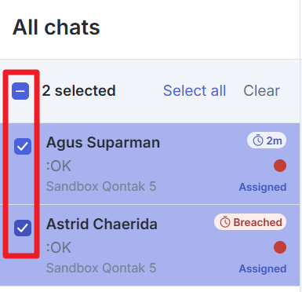The width and height of the screenshot is (302, 292).
Task: Click the '2 selected' counter text
Action: pos(78,91)
